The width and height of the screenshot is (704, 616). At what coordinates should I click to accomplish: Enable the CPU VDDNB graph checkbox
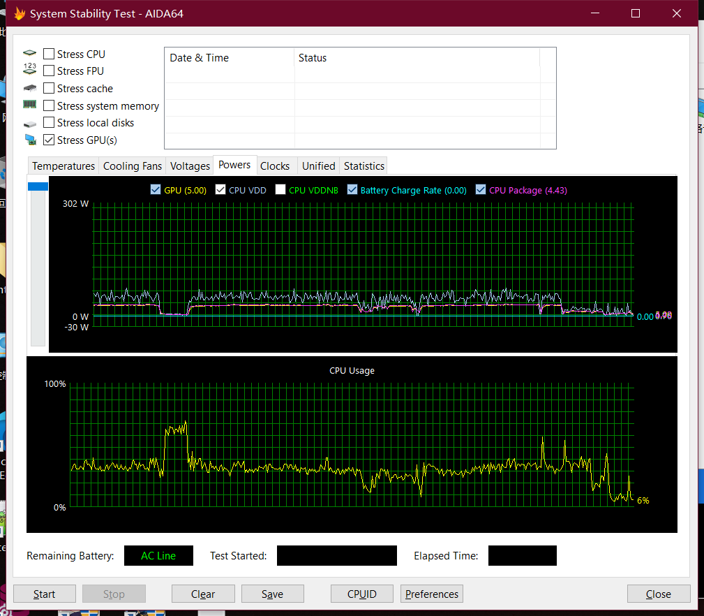(280, 189)
